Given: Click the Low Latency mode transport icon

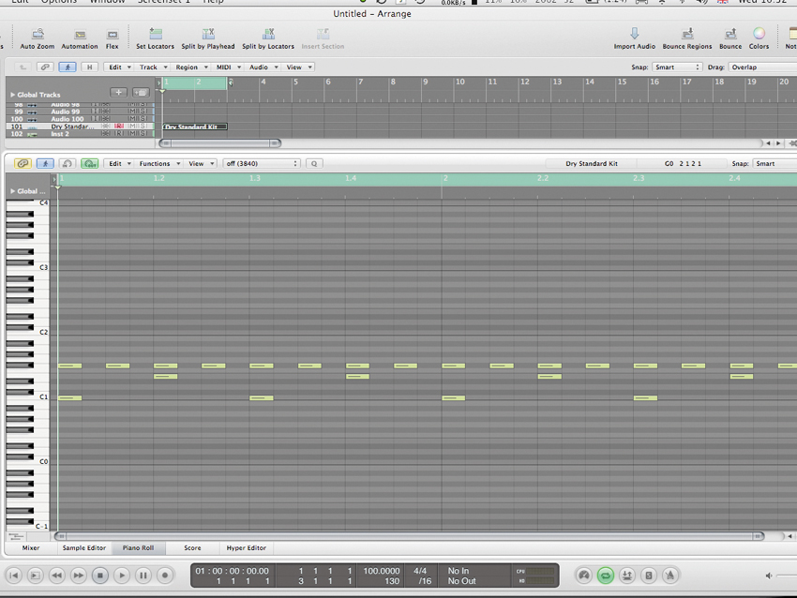Looking at the screenshot, I should pos(584,576).
